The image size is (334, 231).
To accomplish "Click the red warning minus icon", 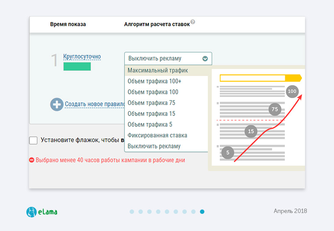I will pyautogui.click(x=32, y=160).
